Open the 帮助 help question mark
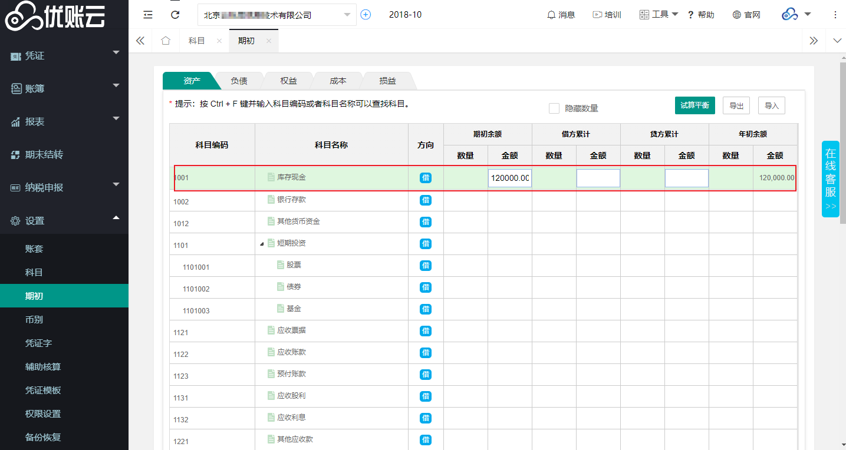Screen dimensions: 846x450 click(701, 15)
